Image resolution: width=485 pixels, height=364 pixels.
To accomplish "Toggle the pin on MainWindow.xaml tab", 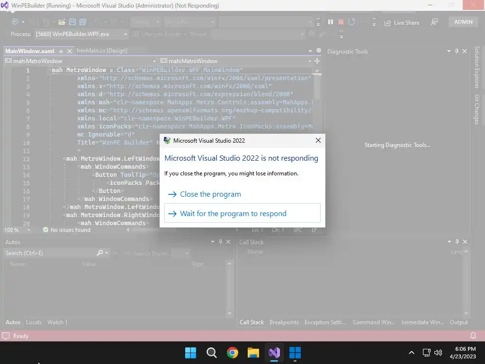I will (x=61, y=51).
